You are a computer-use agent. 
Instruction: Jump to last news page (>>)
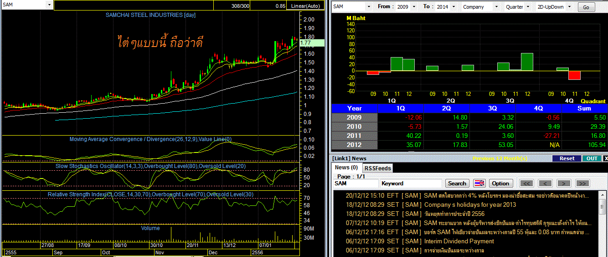click(x=582, y=183)
